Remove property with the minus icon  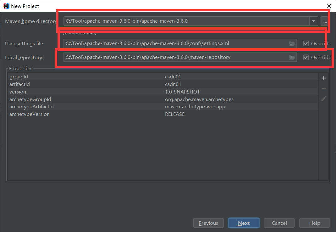click(x=324, y=88)
